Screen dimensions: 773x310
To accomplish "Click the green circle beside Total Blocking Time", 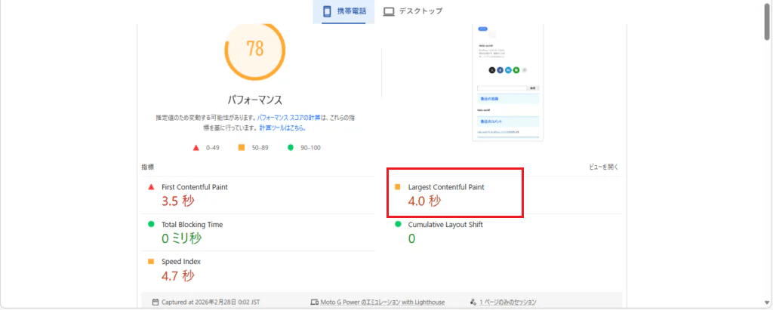I will (151, 224).
